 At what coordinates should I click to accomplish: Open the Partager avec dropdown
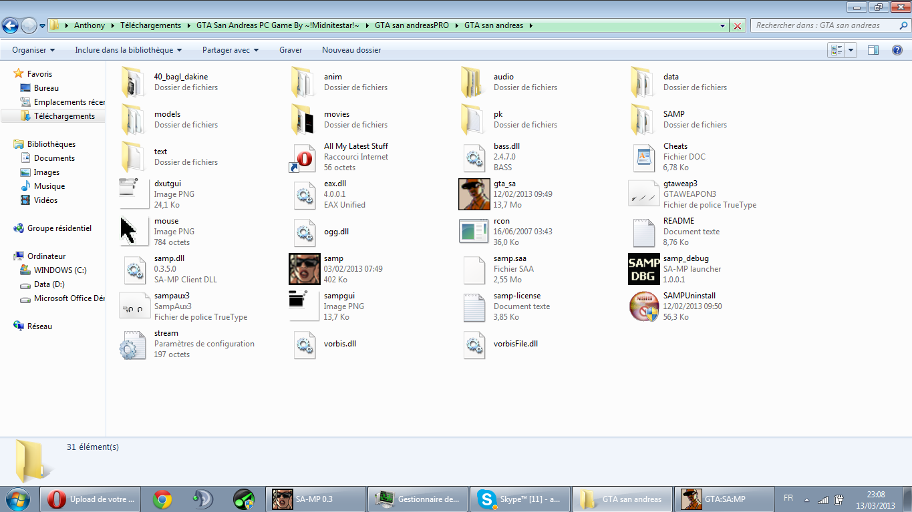coord(231,50)
